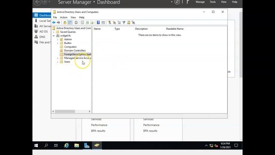Image resolution: width=275 pixels, height=155 pixels.
Task: Expand the Admin folder arrow
Action: click(58, 40)
